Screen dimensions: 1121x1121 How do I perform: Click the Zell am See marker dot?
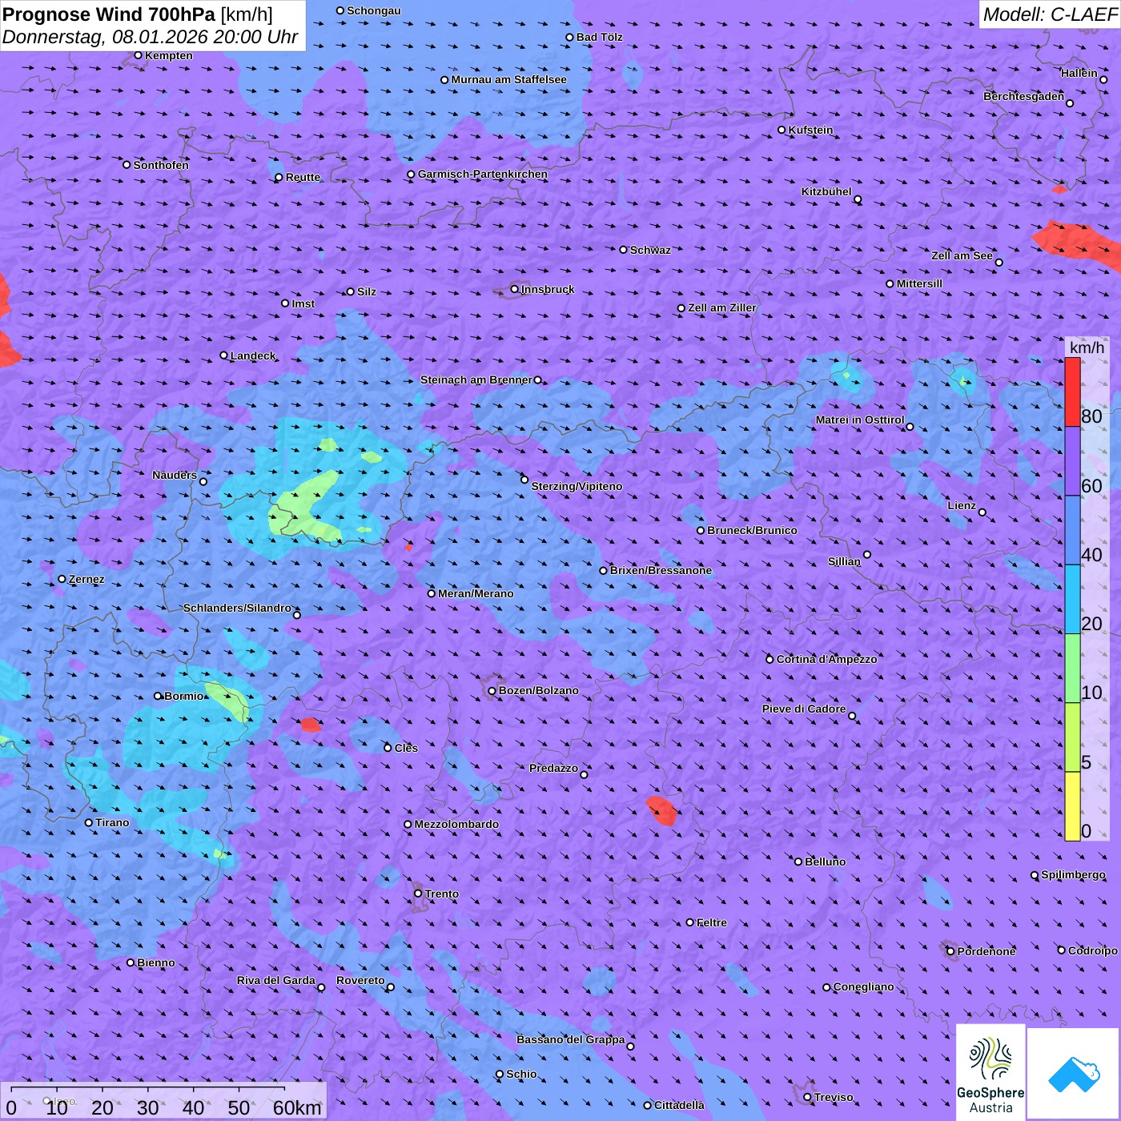click(998, 263)
